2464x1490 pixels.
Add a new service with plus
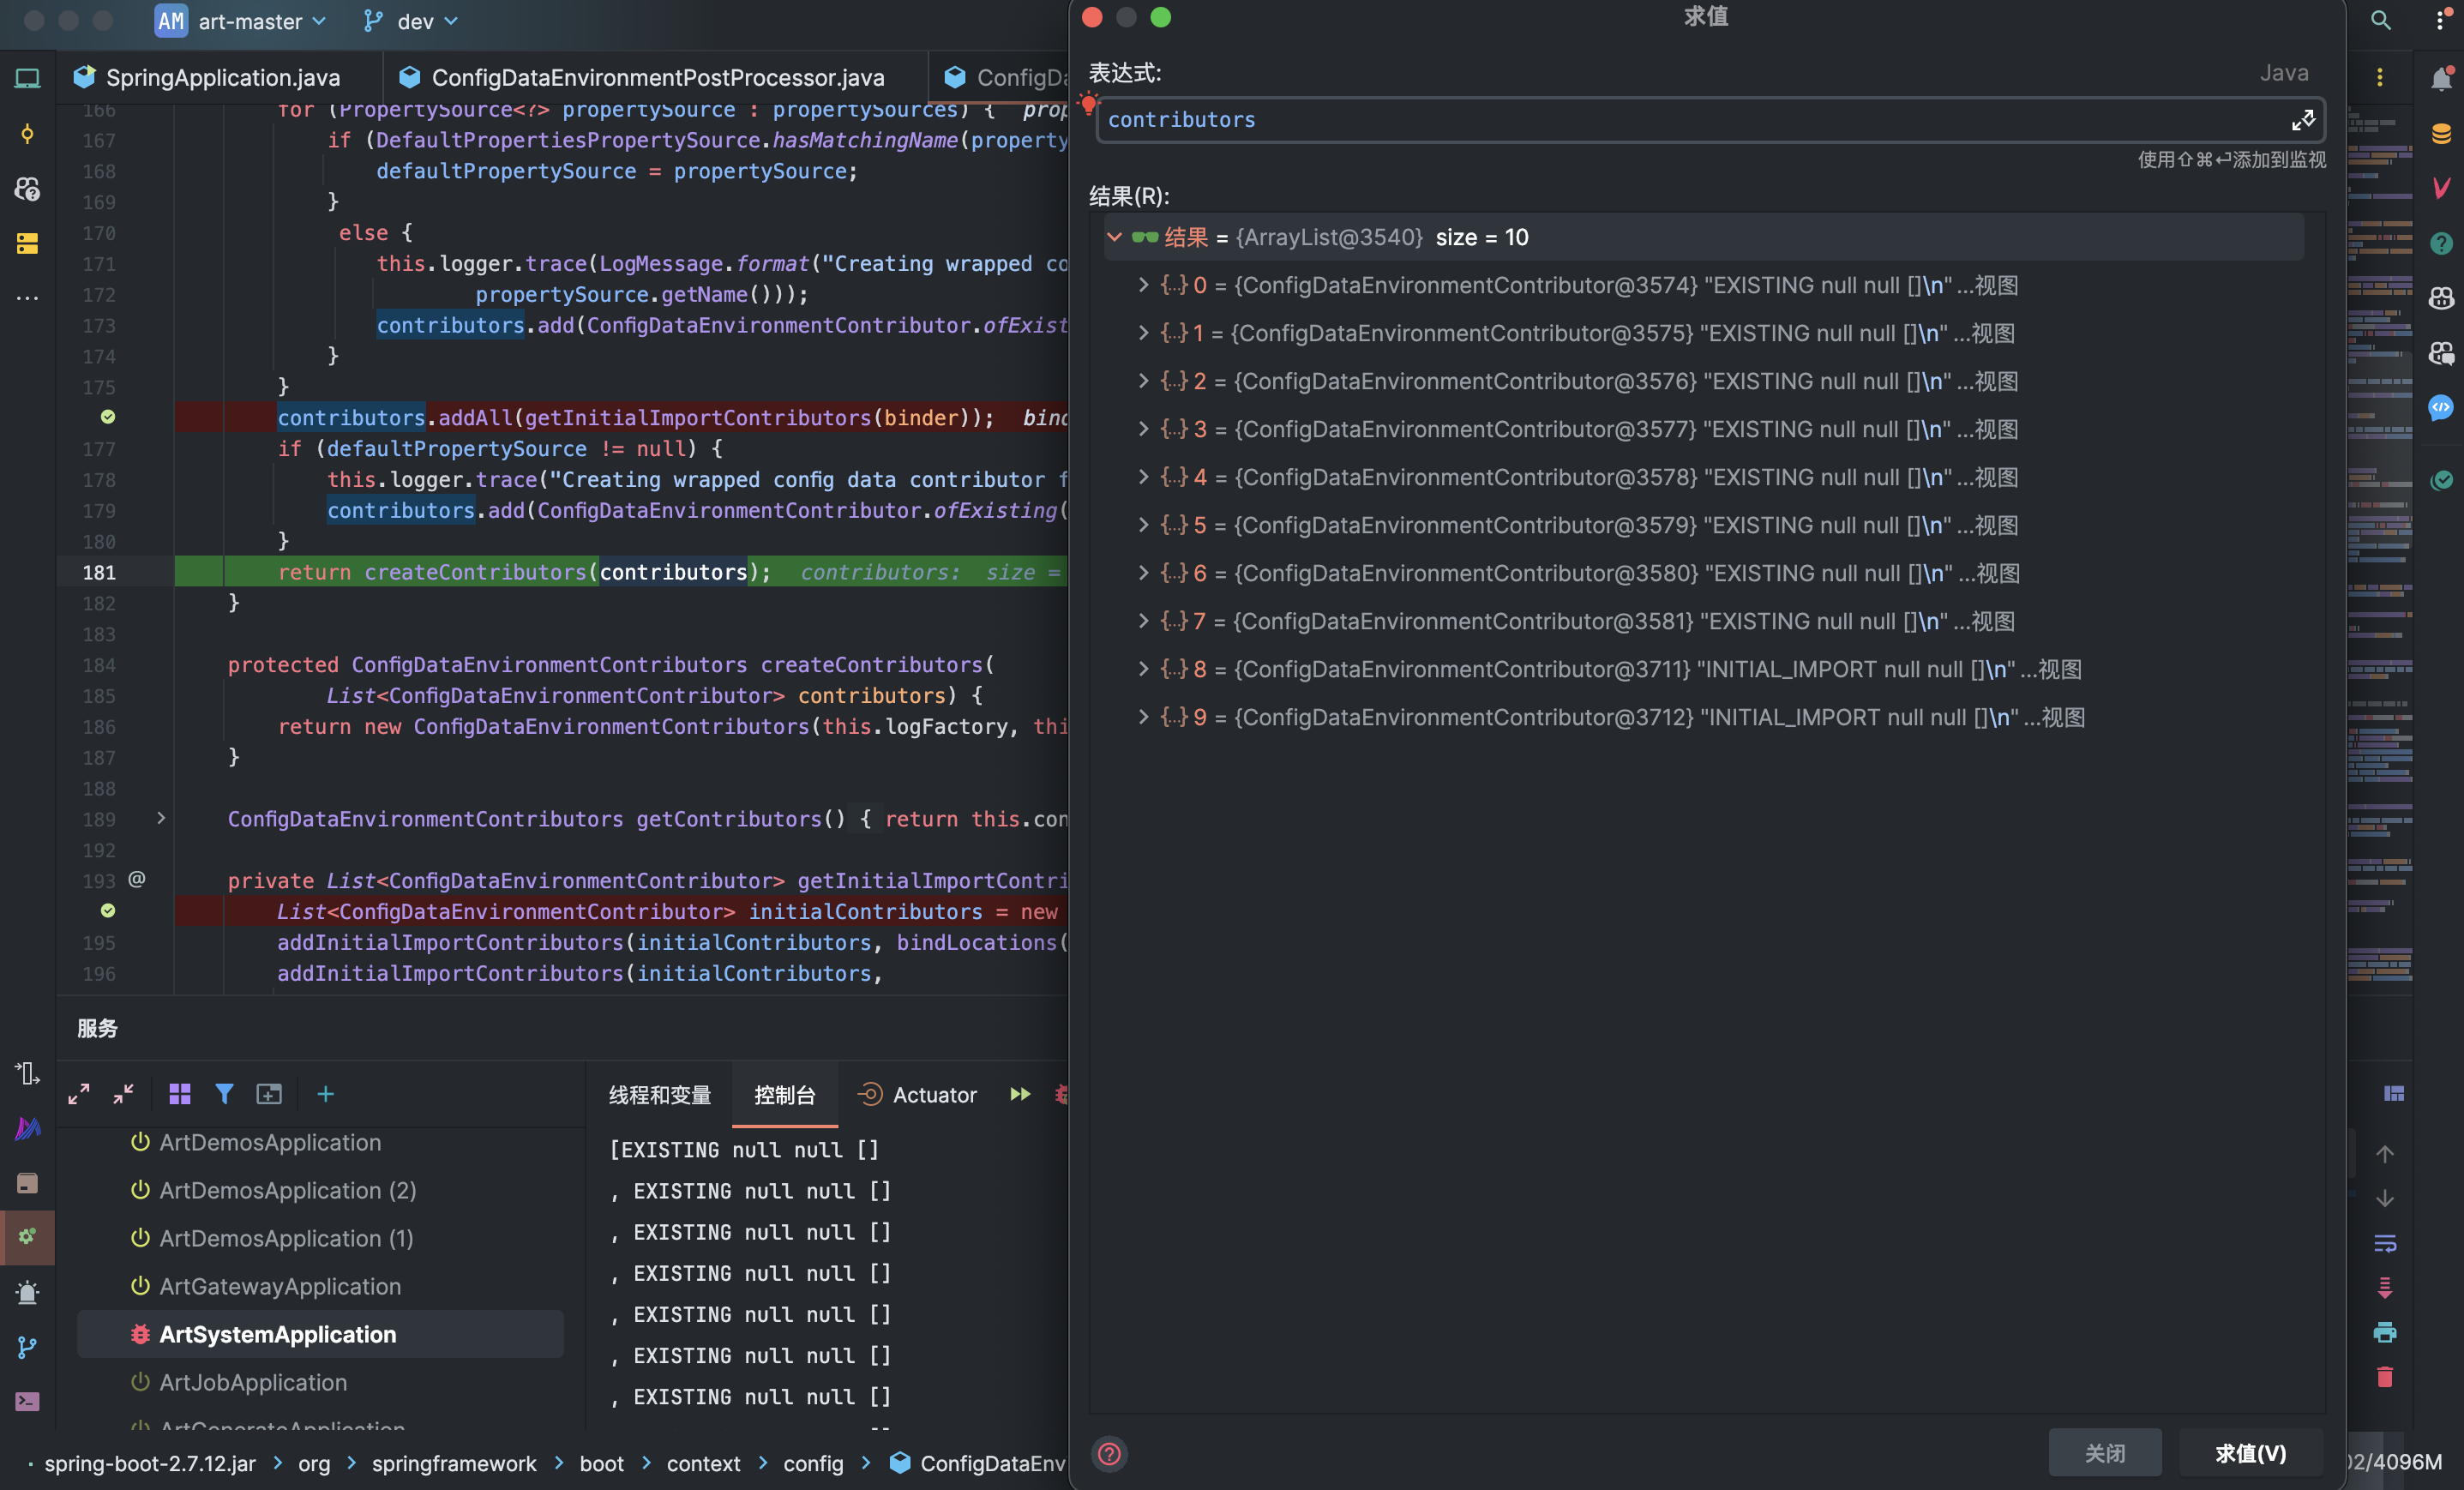tap(325, 1094)
